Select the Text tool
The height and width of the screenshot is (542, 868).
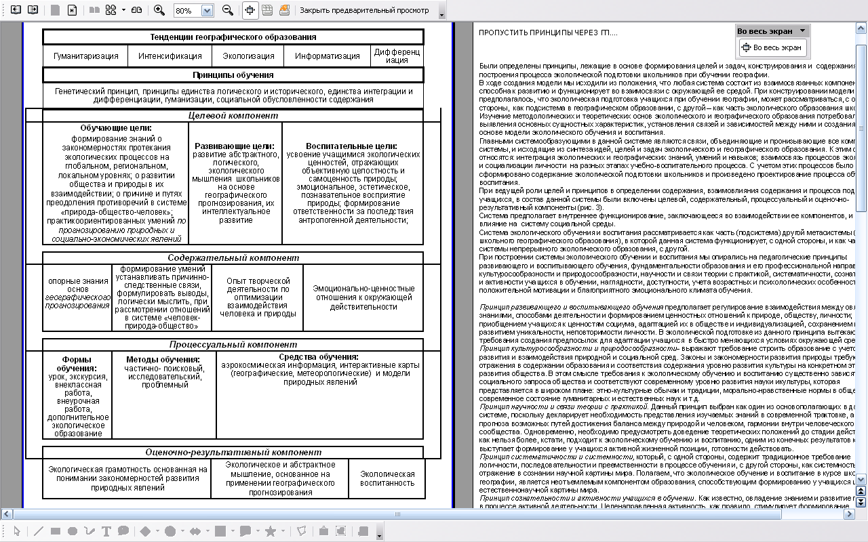coord(106,531)
